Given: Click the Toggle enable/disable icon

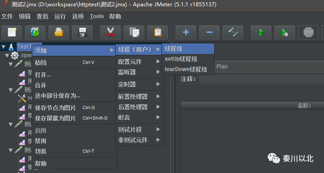Looking at the screenshot, I should tap(233, 32).
